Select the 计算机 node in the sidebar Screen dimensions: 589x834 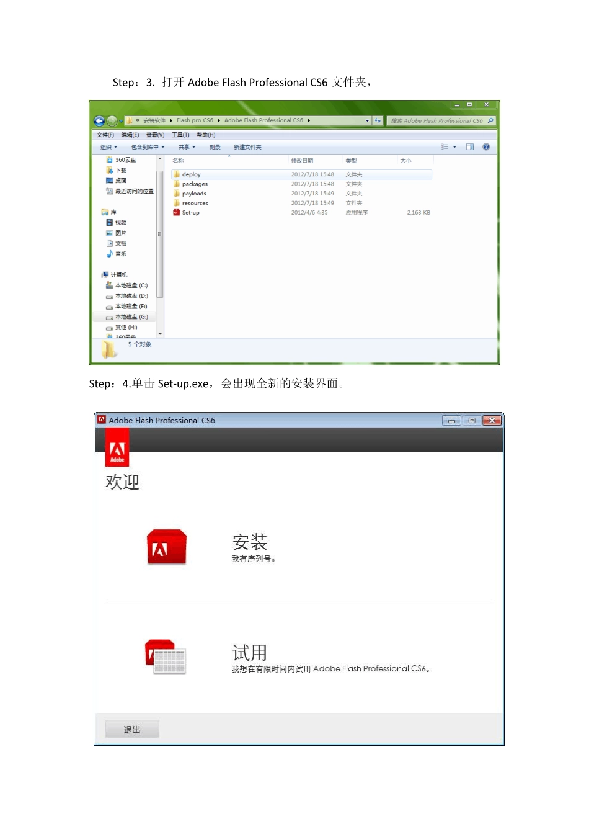(x=114, y=274)
